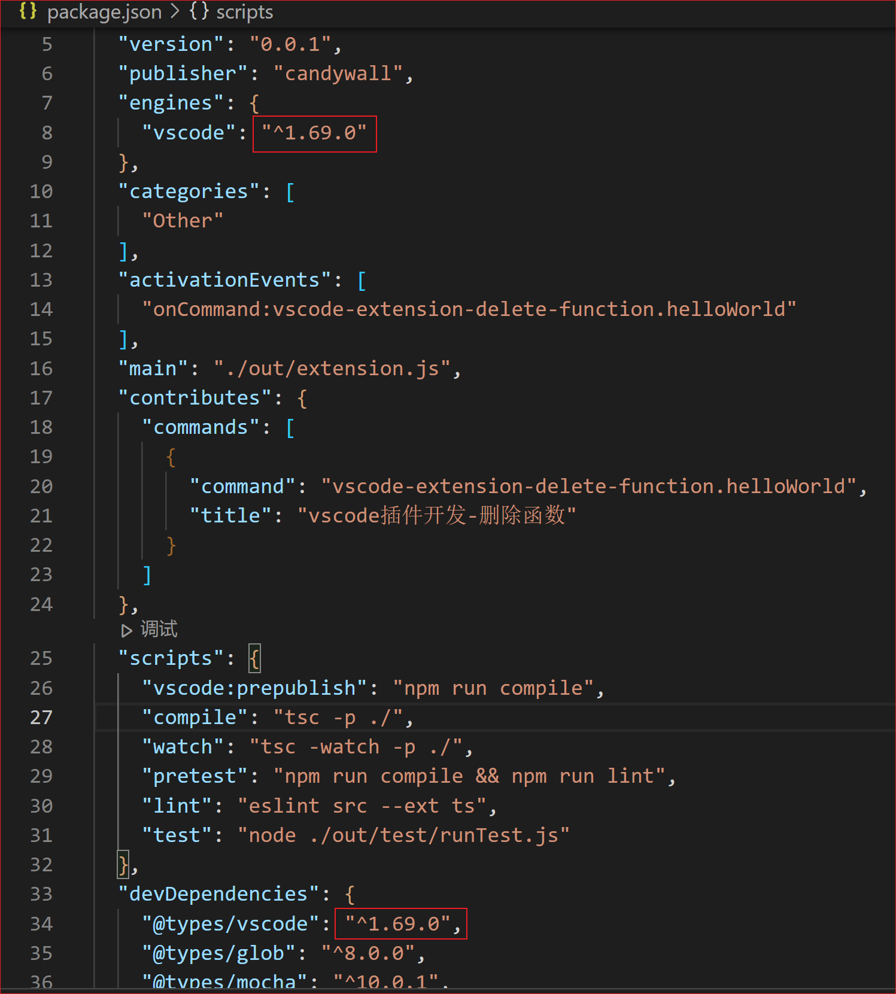This screenshot has height=994, width=896.
Task: Click the "eslint src --ext ts" value
Action: (x=362, y=806)
